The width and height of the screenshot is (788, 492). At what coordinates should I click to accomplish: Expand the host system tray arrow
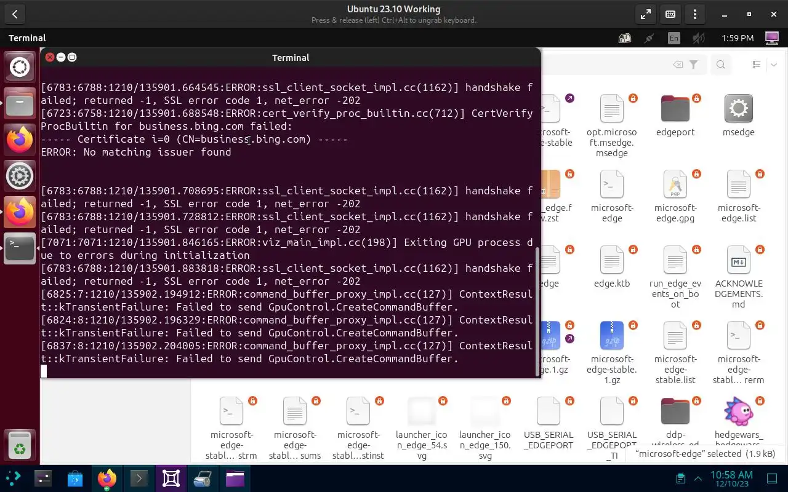click(698, 478)
